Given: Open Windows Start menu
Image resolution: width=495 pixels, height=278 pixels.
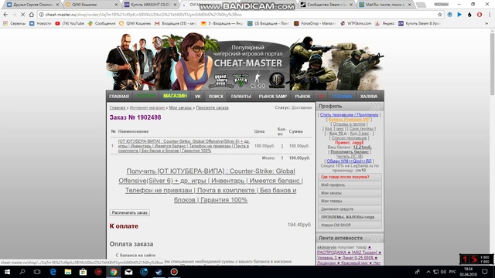Looking at the screenshot, I should coord(7,272).
